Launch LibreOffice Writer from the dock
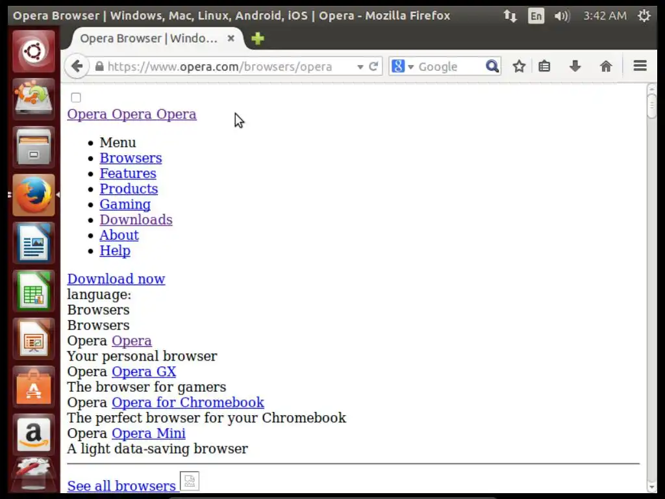The width and height of the screenshot is (665, 499). (34, 243)
